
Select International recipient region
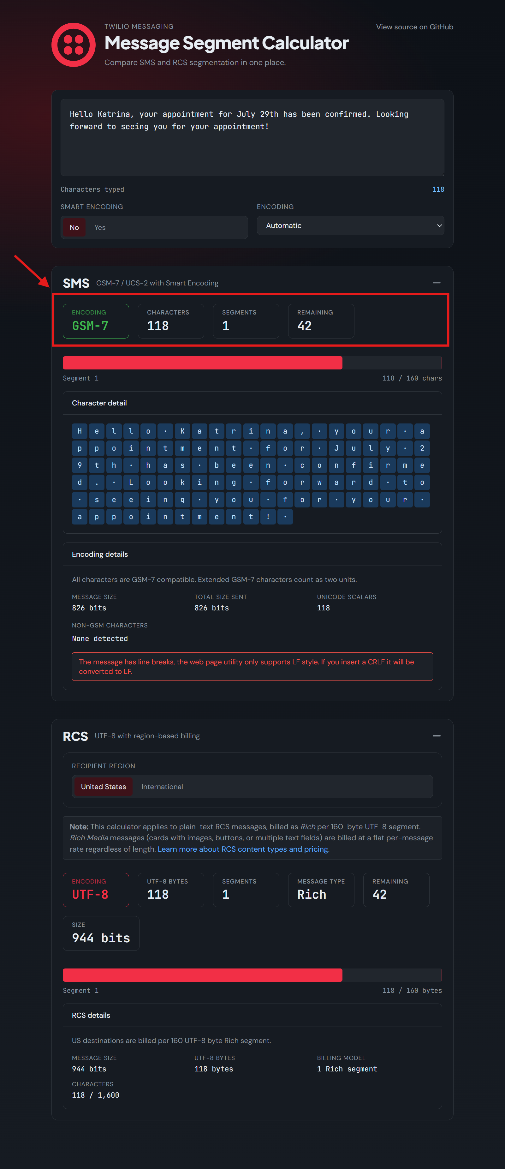(x=162, y=787)
